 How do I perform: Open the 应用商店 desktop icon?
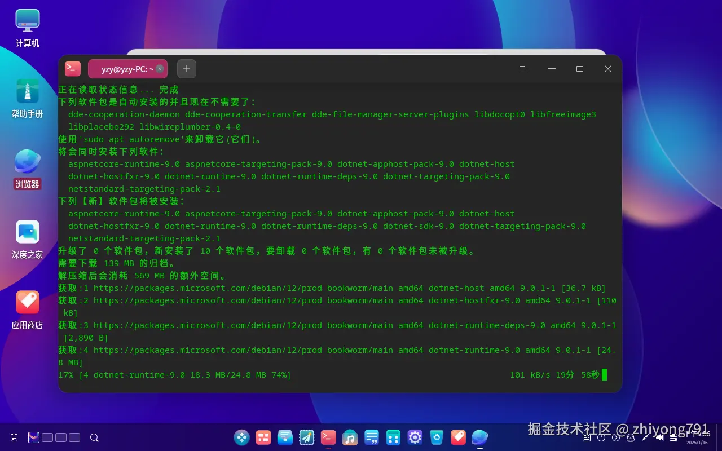click(x=27, y=310)
